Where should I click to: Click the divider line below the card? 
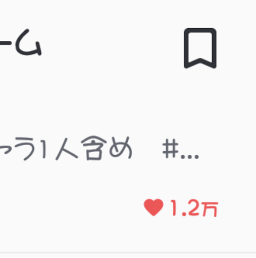click(128, 252)
